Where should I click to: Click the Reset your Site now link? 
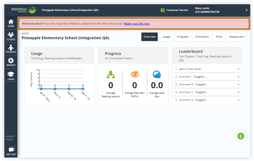[x=137, y=24]
